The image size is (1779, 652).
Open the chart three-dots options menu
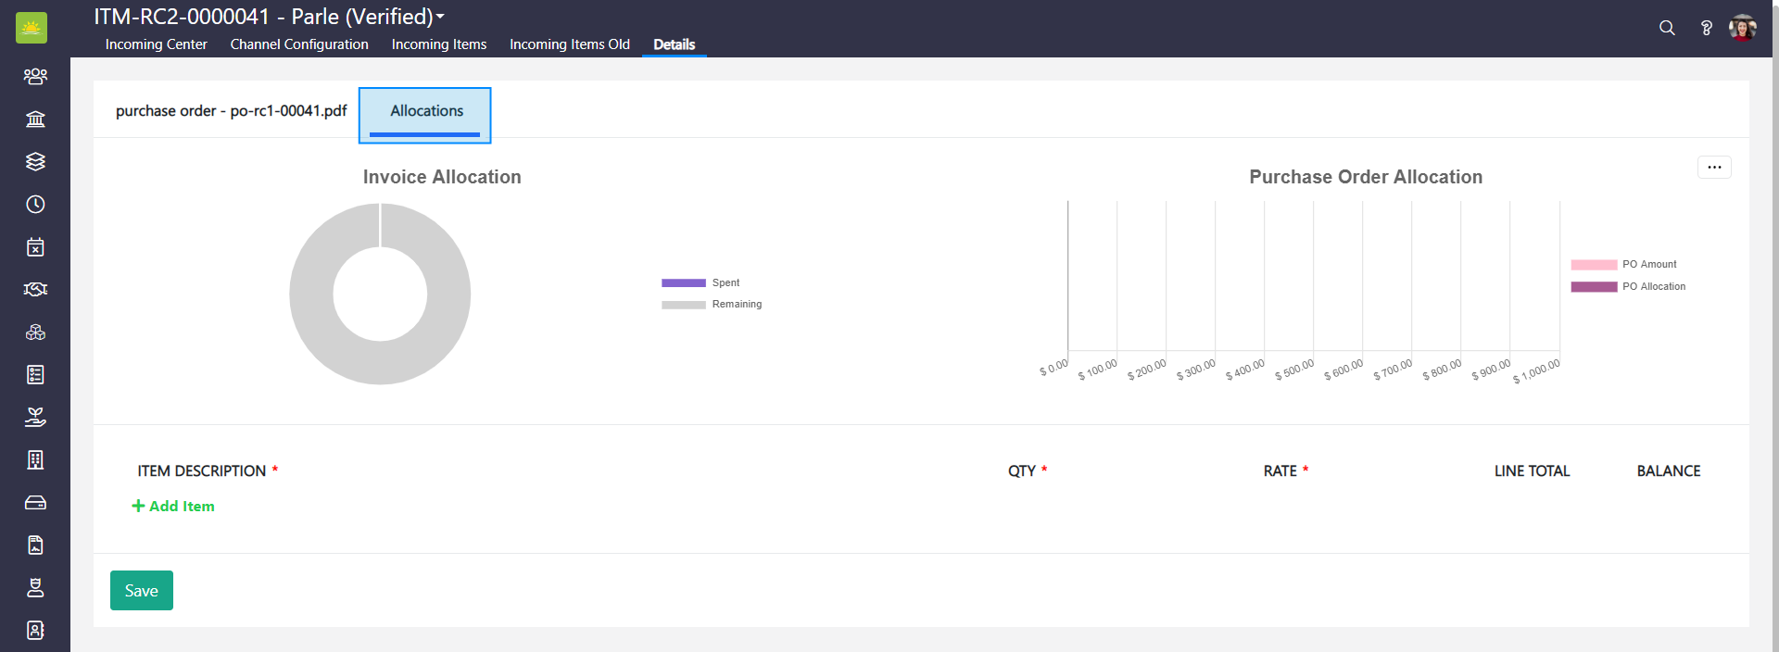point(1714,168)
